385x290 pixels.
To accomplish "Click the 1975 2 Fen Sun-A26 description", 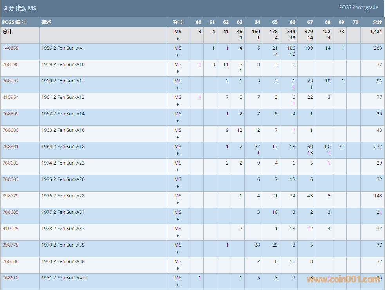I will [x=63, y=179].
